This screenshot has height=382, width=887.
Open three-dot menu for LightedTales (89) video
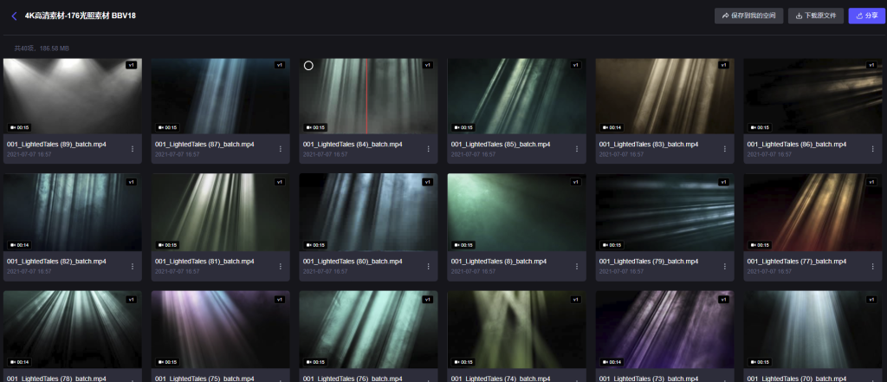[133, 149]
